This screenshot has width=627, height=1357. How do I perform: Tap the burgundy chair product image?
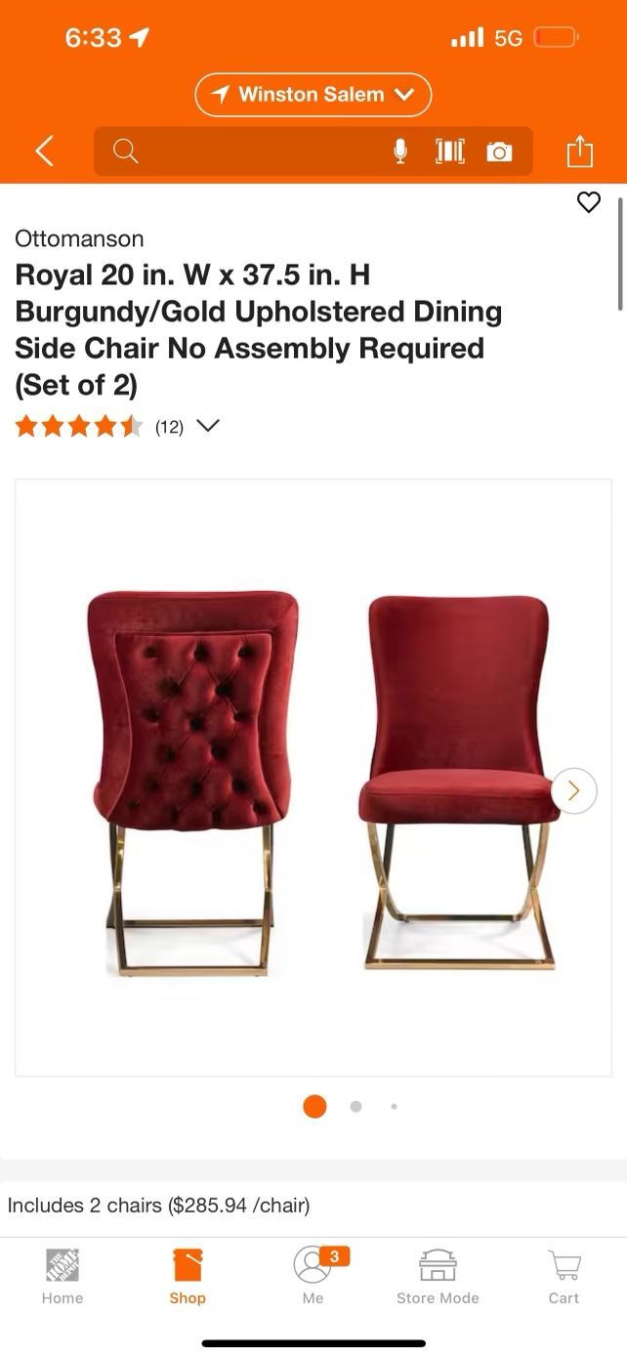[x=313, y=778]
